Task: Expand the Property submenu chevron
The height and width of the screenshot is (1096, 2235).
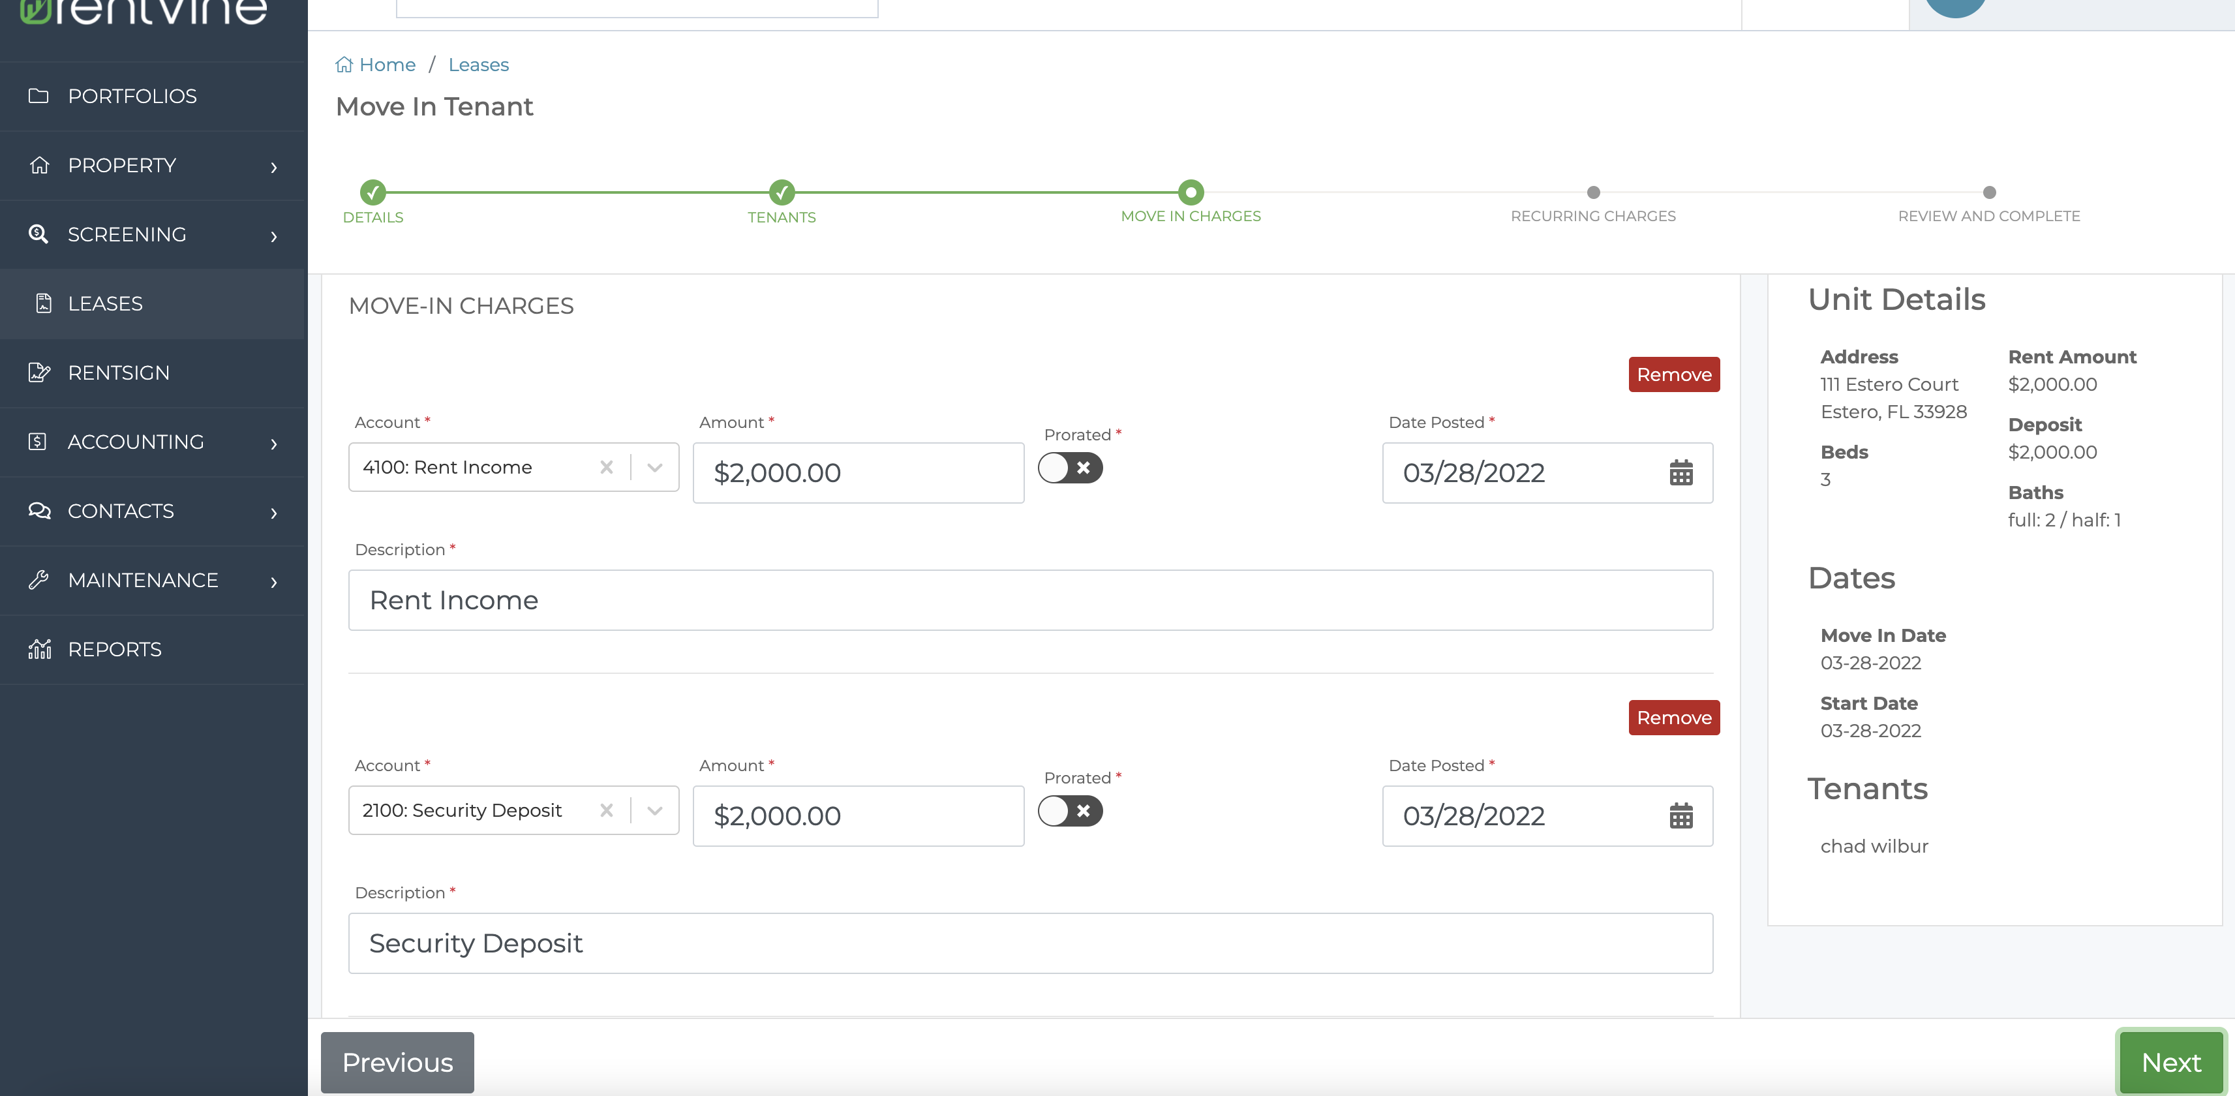Action: tap(274, 166)
